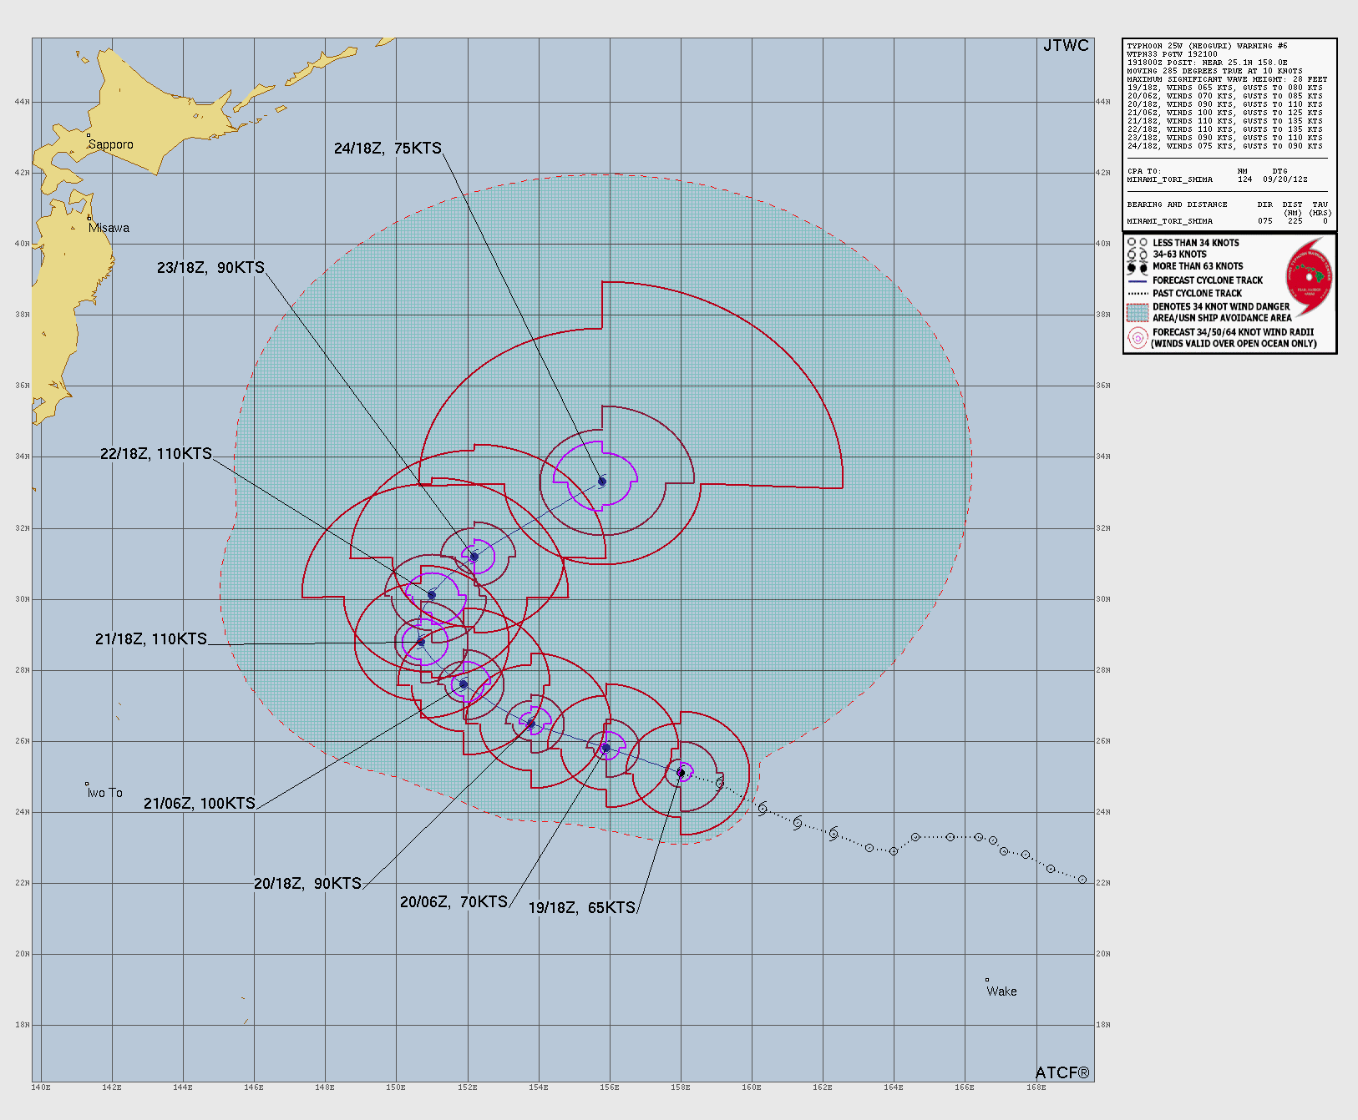Click the current typhoon position symbol at 158E

pyautogui.click(x=681, y=773)
